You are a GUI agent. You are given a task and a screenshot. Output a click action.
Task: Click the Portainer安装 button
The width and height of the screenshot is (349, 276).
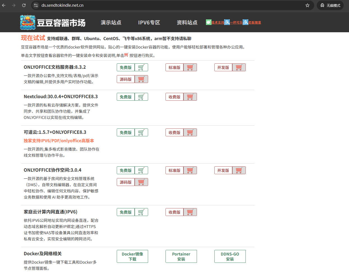[181, 256]
